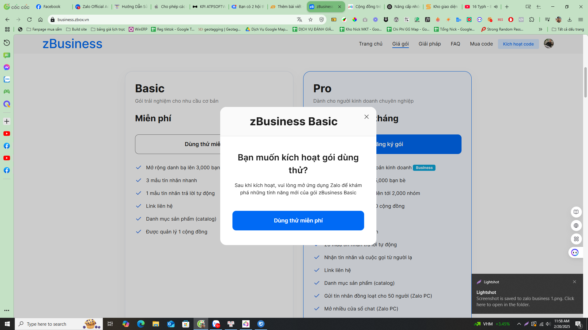Close the zBusiness Basic dialog
Viewport: 588px width, 330px height.
(367, 117)
